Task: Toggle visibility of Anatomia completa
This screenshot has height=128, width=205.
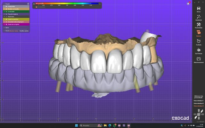Action: (6, 24)
